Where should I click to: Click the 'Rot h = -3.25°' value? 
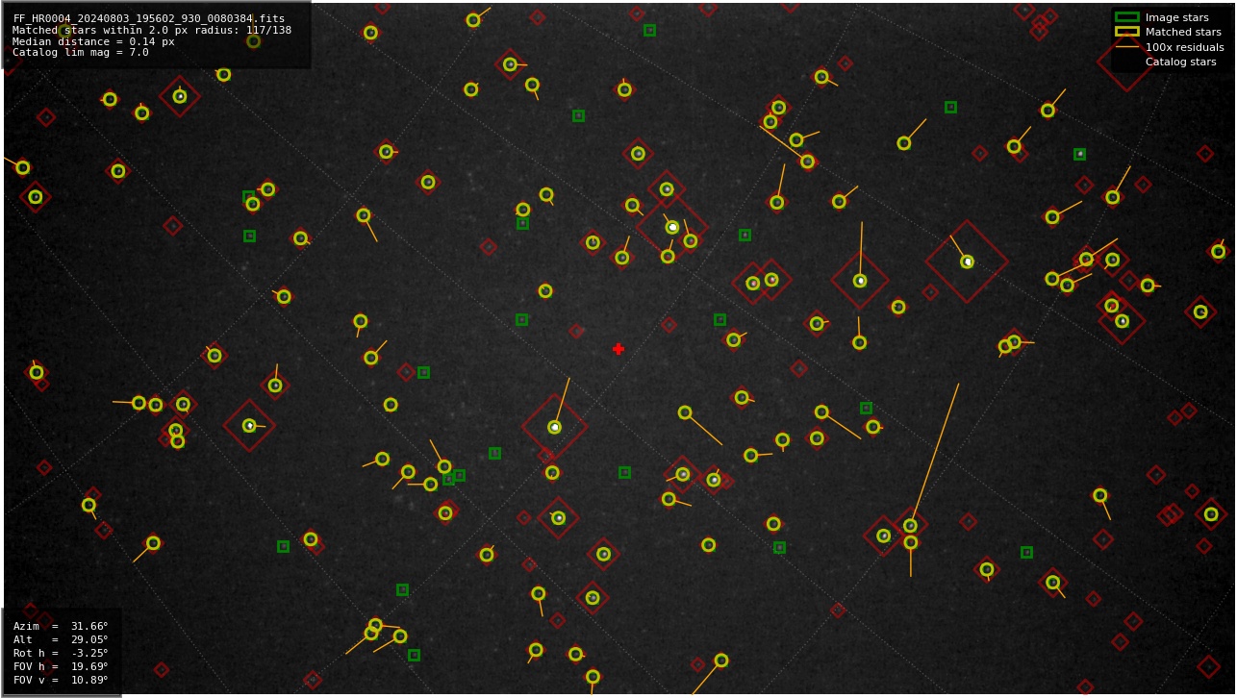[x=61, y=653]
